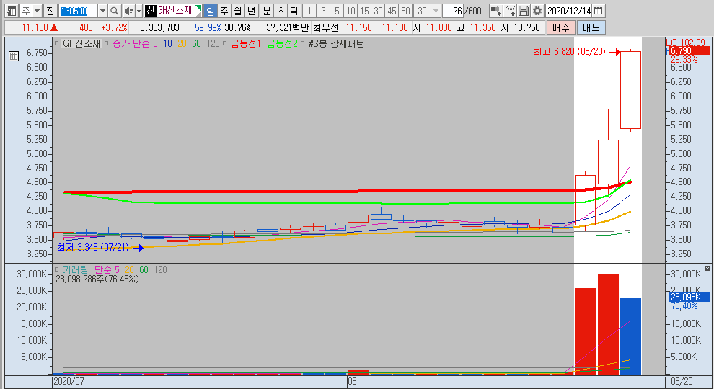The height and width of the screenshot is (389, 714).
Task: Close the volume pane with its x icon
Action: coord(708,269)
